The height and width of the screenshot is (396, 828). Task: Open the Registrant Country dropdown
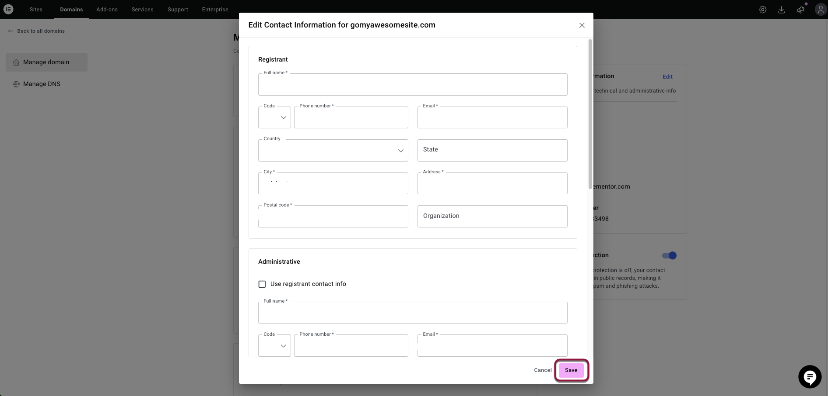tap(333, 151)
